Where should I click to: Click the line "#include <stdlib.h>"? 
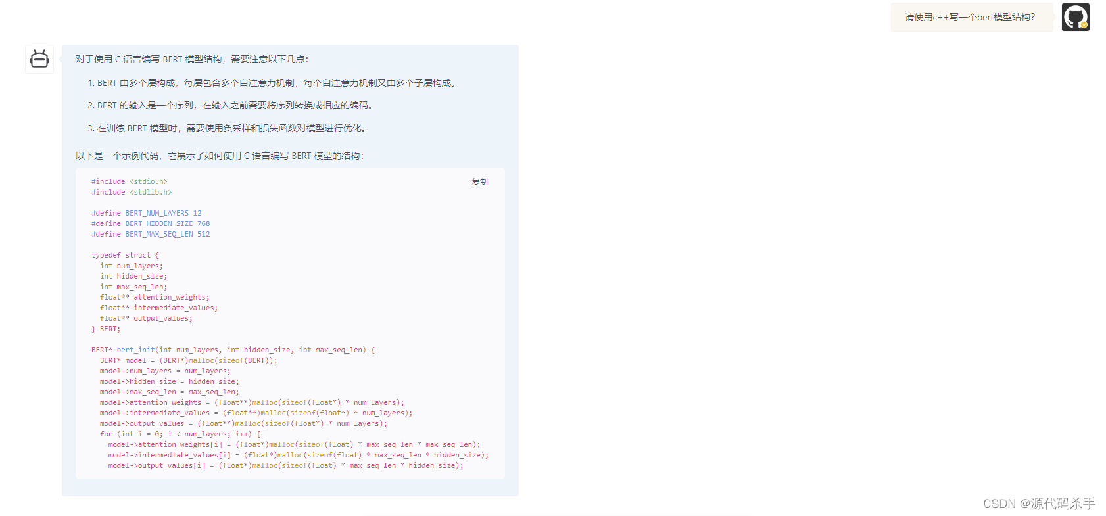[132, 192]
